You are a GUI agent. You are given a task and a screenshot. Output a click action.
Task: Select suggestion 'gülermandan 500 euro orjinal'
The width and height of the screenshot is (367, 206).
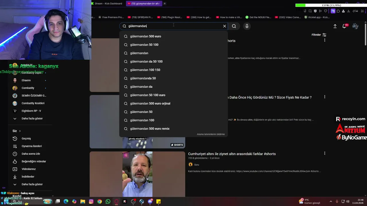[x=173, y=104]
